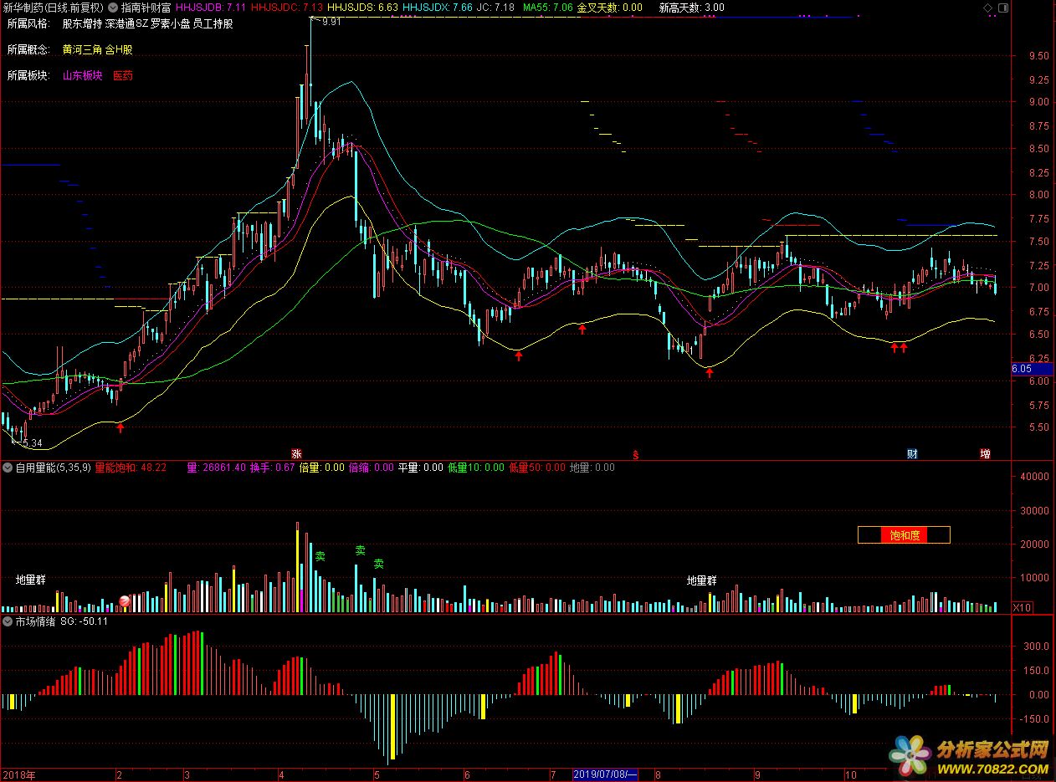Viewport: 1056px width, 782px height.
Task: Click the 员工持股 style tag
Action: (213, 23)
